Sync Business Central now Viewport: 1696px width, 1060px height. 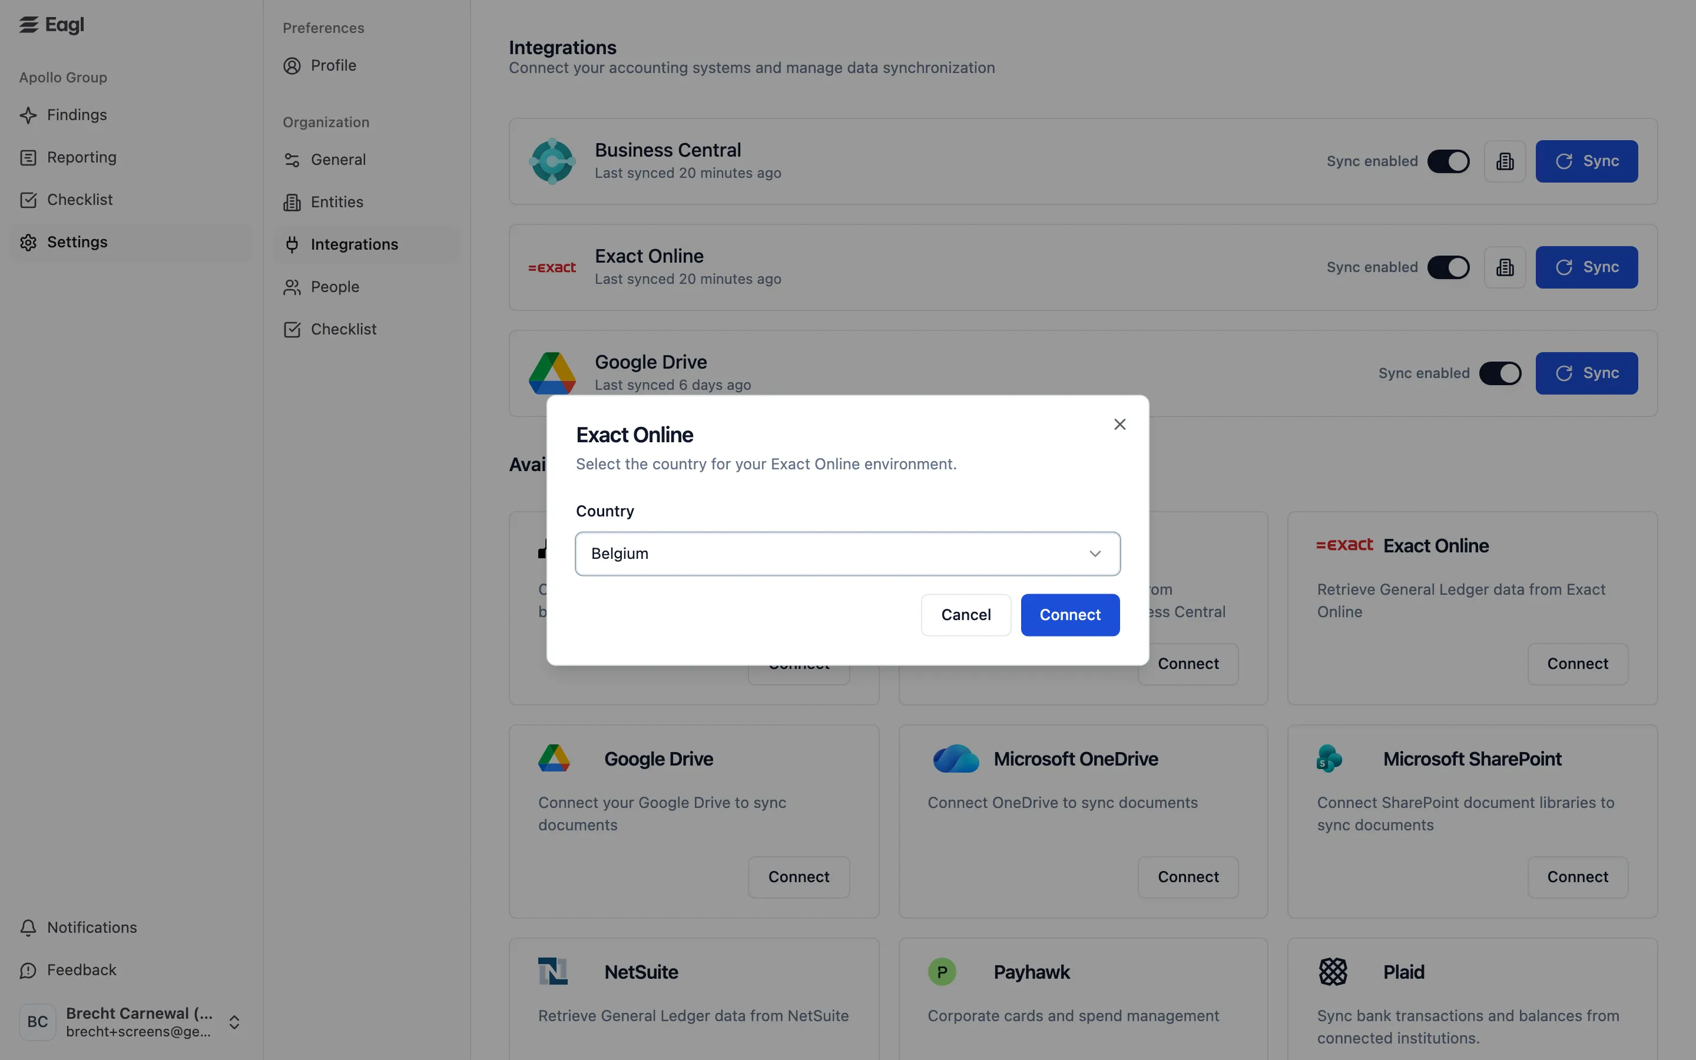[x=1586, y=161]
